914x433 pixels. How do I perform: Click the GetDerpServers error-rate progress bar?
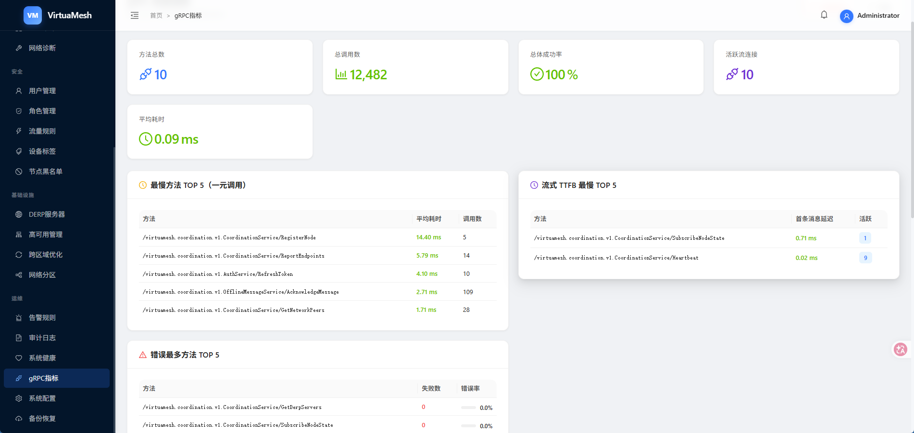[468, 408]
